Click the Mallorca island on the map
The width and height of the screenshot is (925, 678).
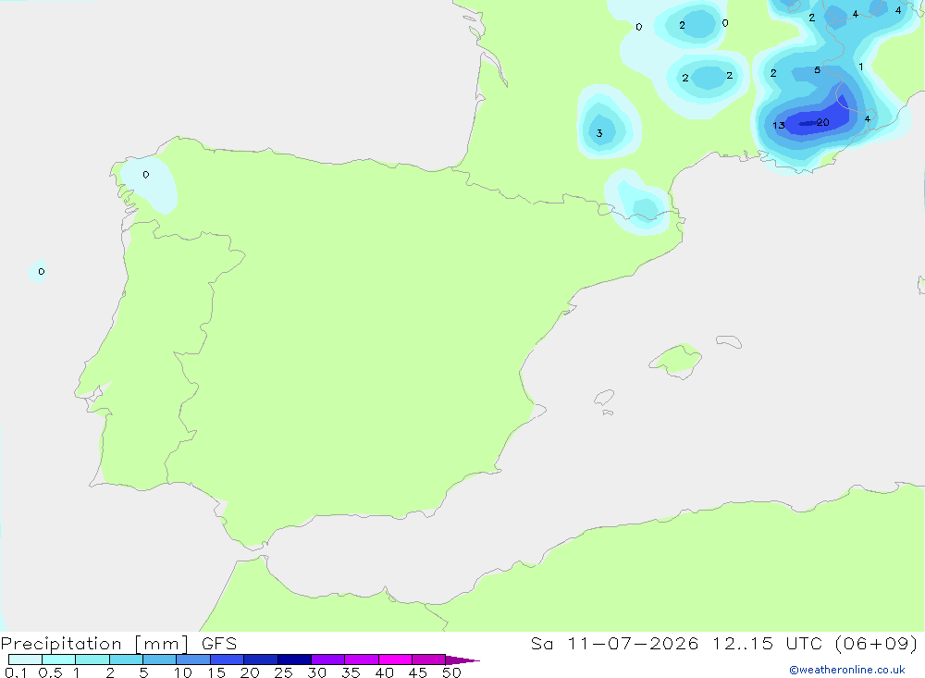point(676,361)
